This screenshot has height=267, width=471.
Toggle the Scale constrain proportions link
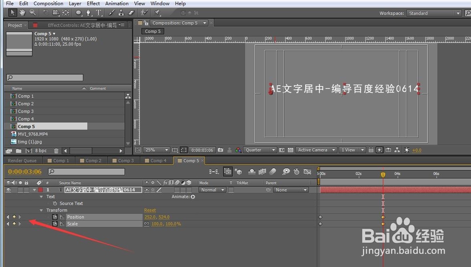(146, 224)
